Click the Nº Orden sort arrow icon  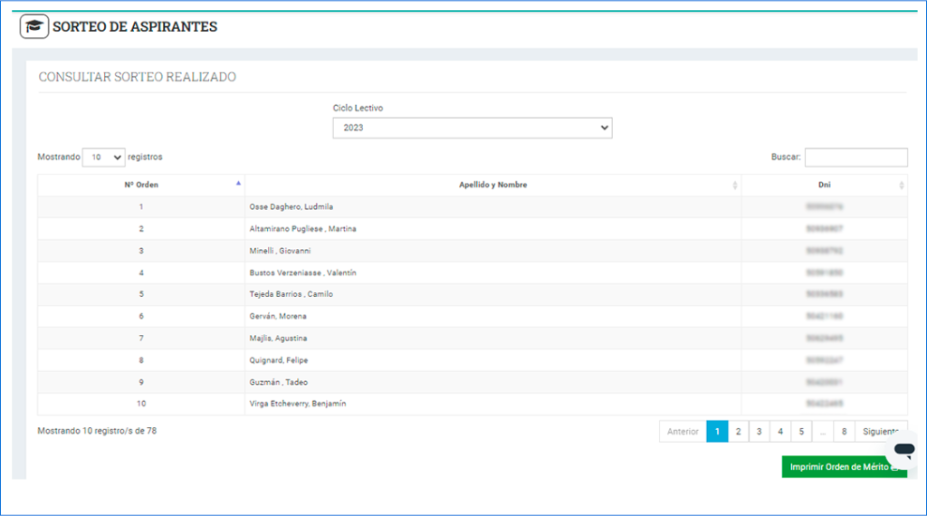pyautogui.click(x=238, y=184)
